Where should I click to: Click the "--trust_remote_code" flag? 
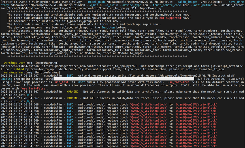(x=165, y=5)
